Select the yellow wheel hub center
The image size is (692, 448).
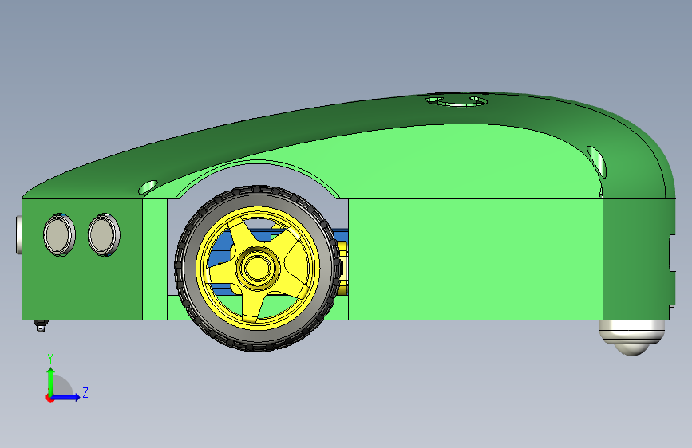click(258, 268)
